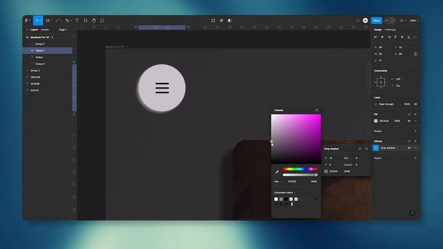Open the Help question mark button
This screenshot has width=443, height=249.
point(413,213)
